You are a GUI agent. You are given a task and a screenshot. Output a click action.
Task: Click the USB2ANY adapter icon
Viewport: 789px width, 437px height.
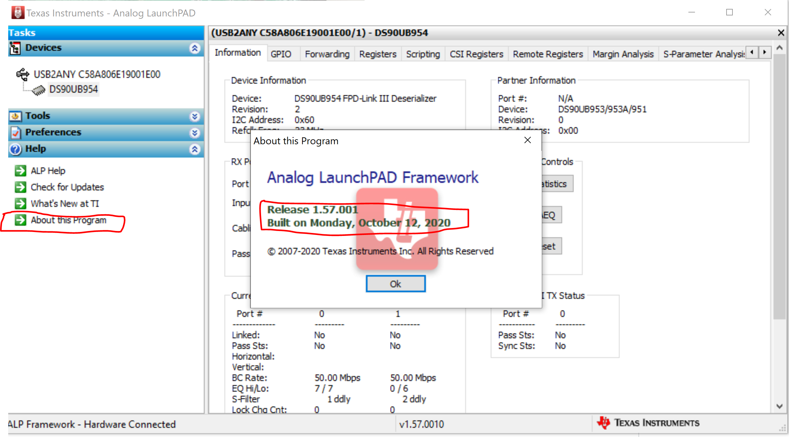click(22, 74)
